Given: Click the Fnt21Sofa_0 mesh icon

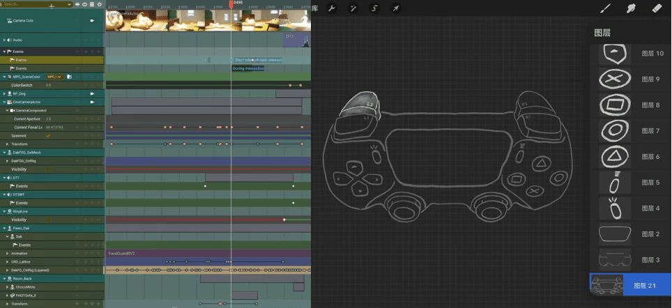Looking at the screenshot, I should [x=13, y=295].
